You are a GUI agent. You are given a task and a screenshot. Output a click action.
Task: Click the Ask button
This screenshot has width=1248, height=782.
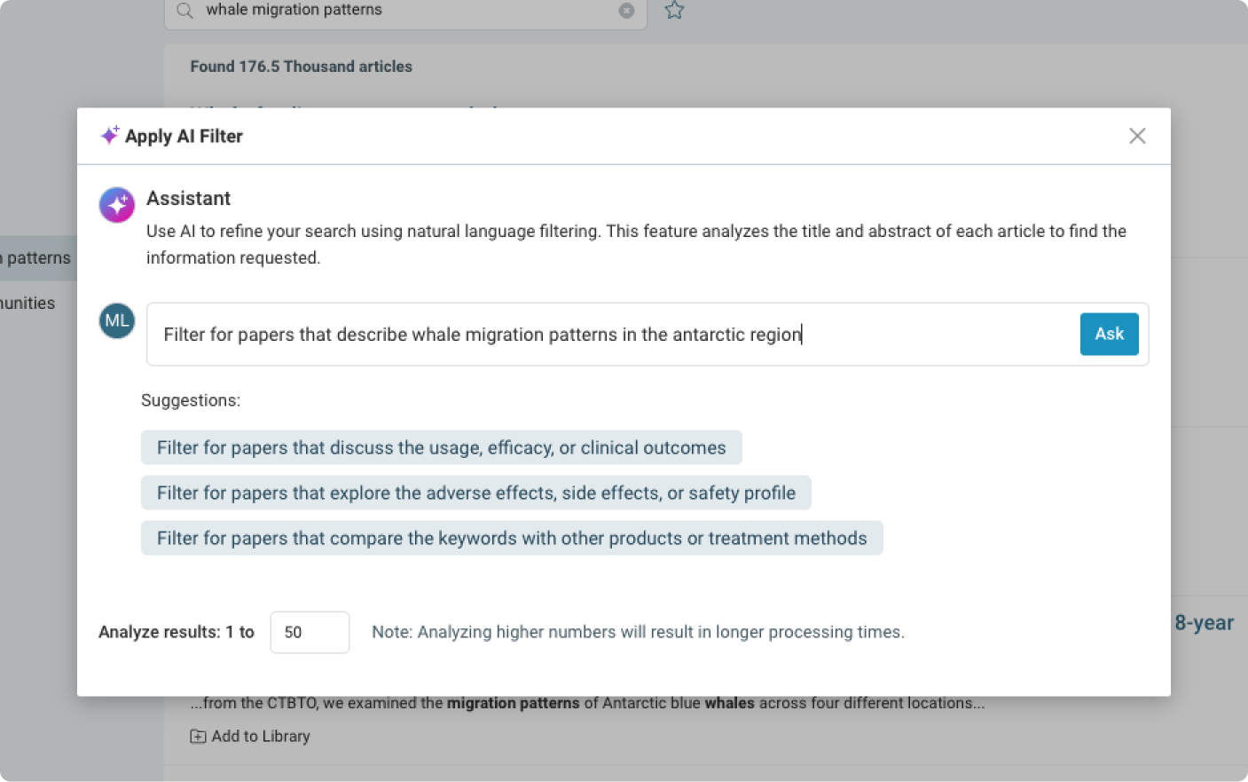click(1109, 334)
